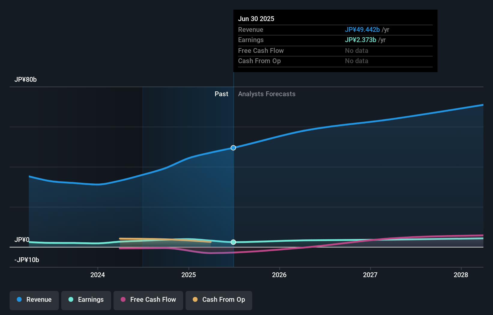Image resolution: width=493 pixels, height=315 pixels.
Task: Click the pink Free Cash Flow dot
Action: pos(123,299)
